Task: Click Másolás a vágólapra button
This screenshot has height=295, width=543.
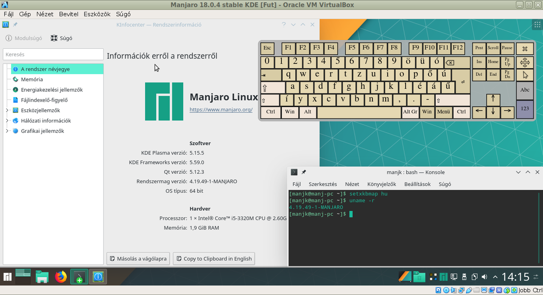Action: [x=138, y=259]
